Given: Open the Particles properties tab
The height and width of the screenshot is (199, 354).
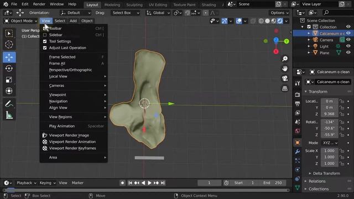Looking at the screenshot, I should pos(298,160).
